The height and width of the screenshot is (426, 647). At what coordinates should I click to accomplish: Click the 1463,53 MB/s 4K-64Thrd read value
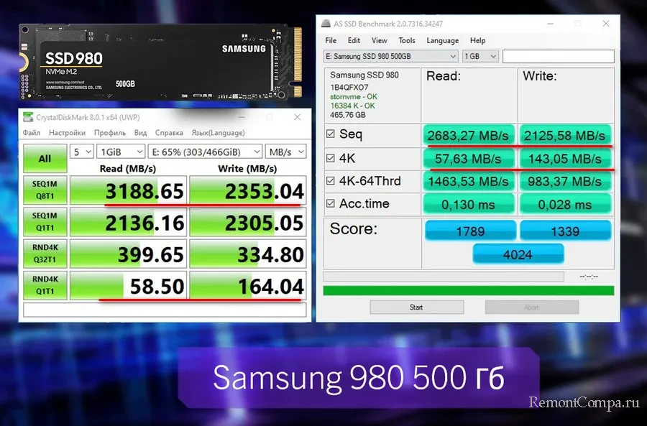pos(468,182)
